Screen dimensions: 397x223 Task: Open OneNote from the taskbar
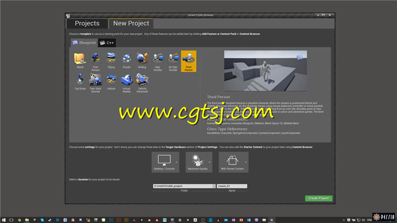coord(233,220)
